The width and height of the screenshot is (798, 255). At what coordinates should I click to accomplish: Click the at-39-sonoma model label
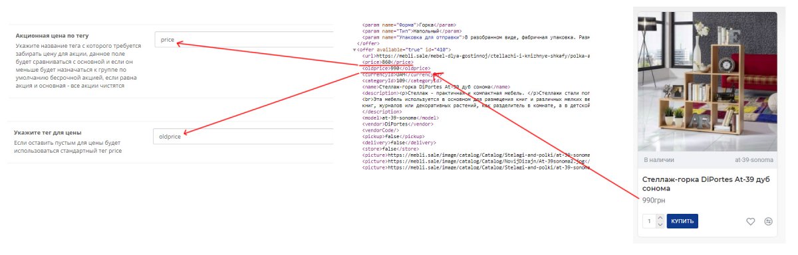(x=754, y=160)
